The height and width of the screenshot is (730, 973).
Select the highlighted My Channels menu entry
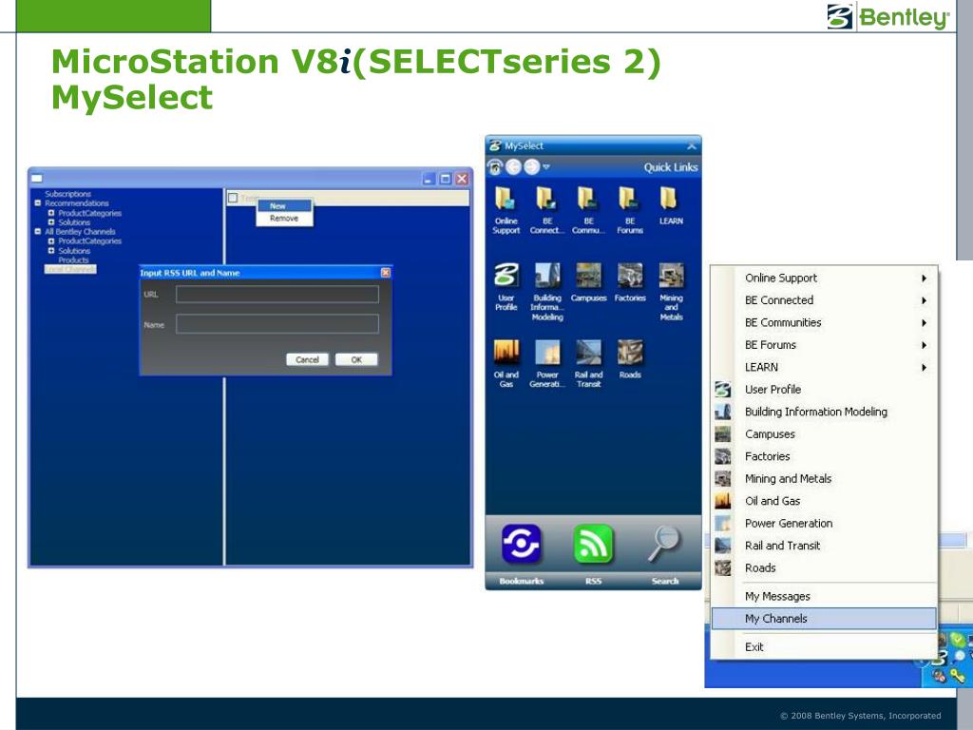point(824,619)
